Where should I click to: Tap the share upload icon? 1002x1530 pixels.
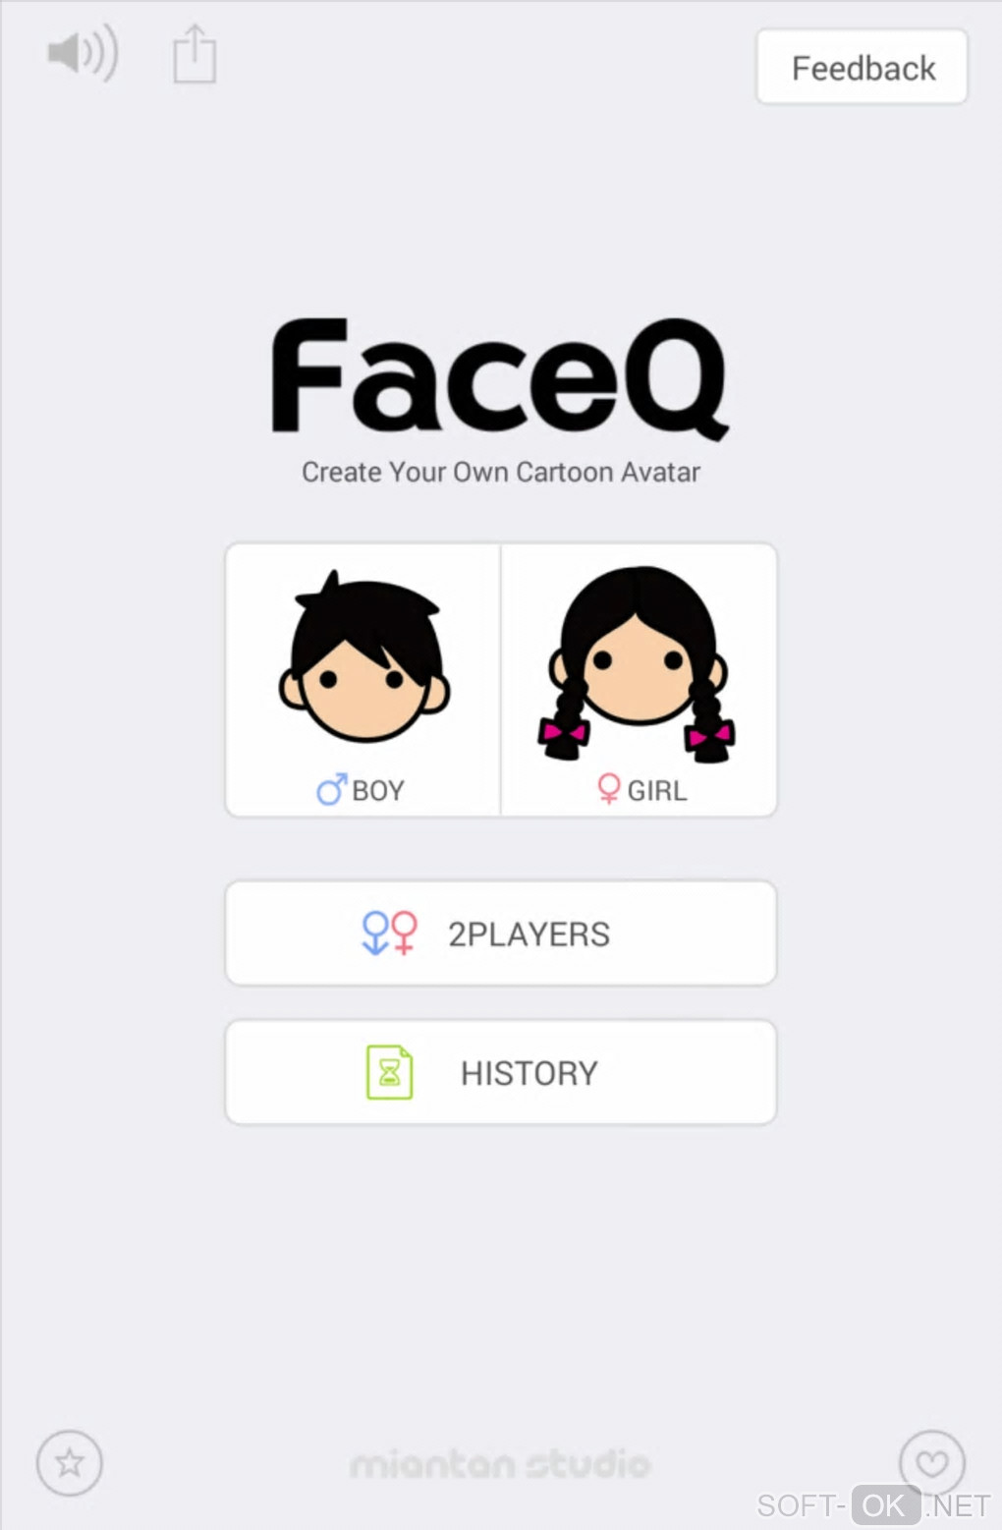195,54
